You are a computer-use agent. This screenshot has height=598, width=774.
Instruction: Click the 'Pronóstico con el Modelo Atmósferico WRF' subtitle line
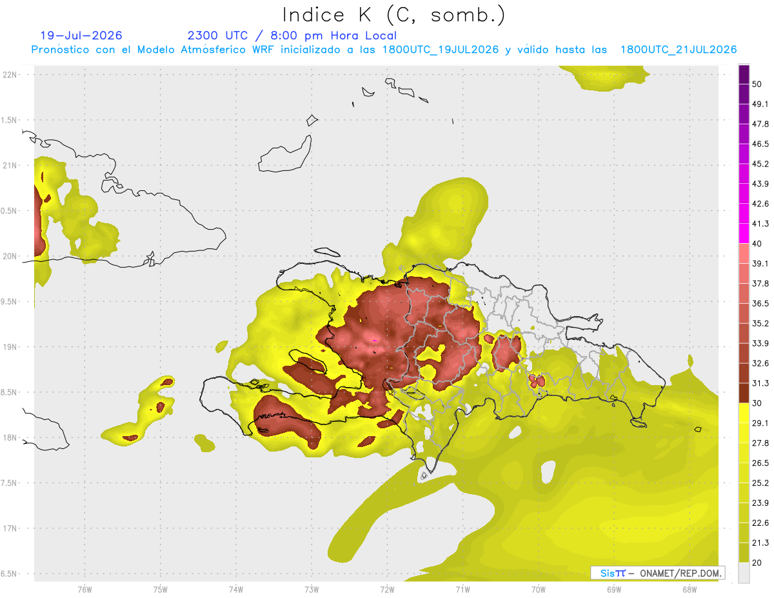384,50
